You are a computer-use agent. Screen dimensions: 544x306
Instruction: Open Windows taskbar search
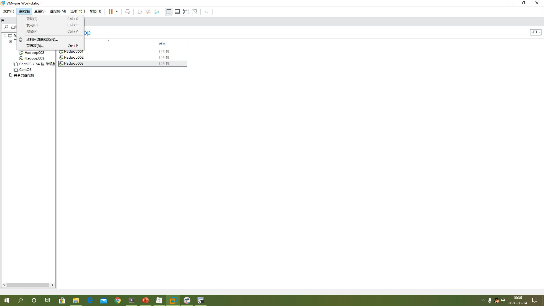[x=20, y=300]
